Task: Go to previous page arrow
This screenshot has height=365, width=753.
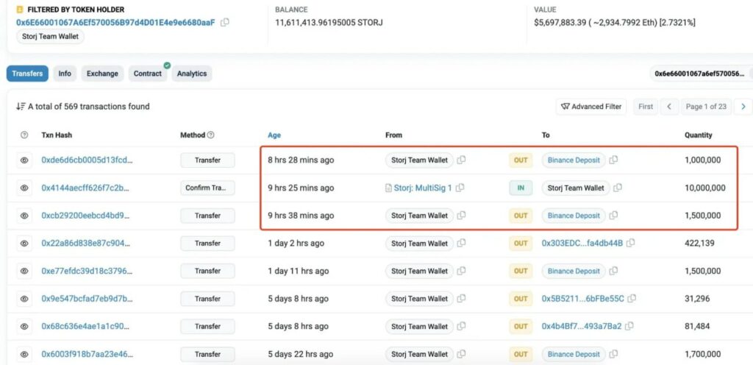Action: click(x=669, y=107)
